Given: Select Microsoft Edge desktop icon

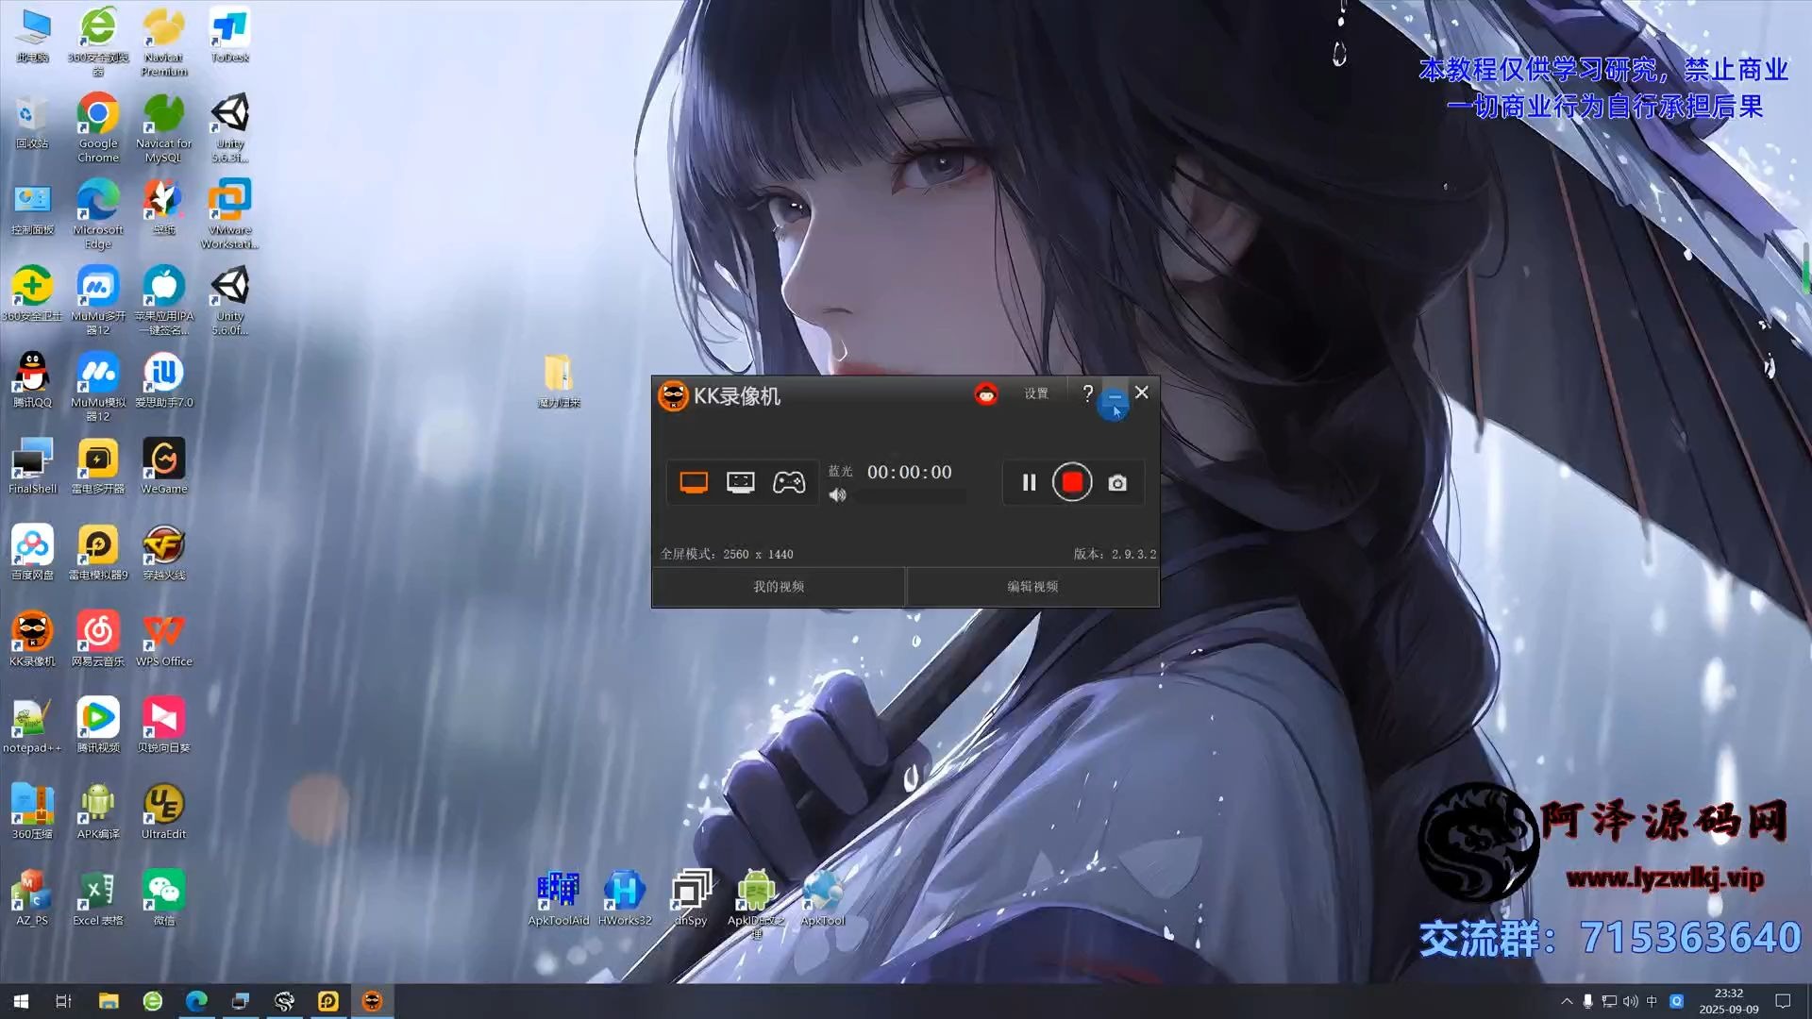Looking at the screenshot, I should [x=98, y=213].
